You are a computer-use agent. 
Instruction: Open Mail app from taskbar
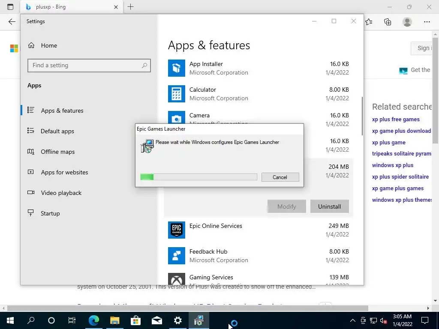tap(157, 320)
